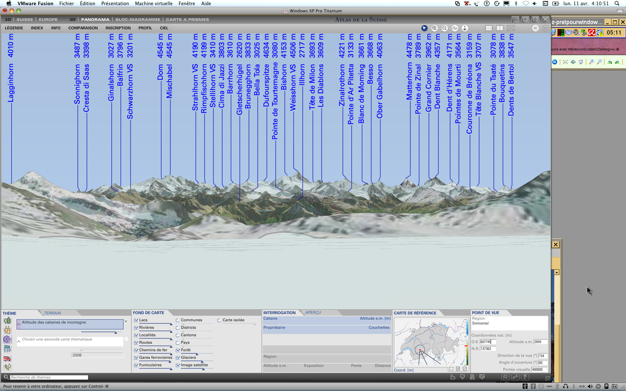Click the viewpoint eye position tool
626x391 pixels.
coord(465,28)
